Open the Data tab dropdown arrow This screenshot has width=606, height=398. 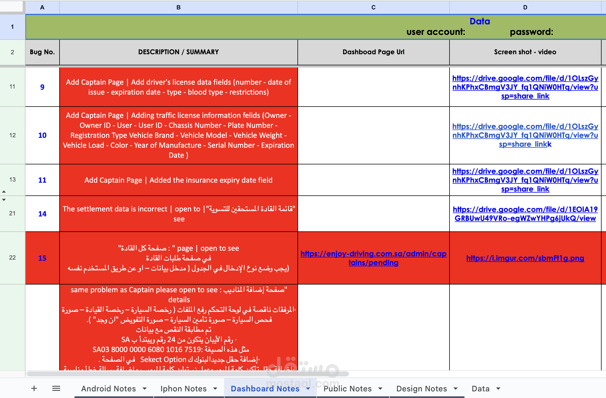(x=498, y=389)
